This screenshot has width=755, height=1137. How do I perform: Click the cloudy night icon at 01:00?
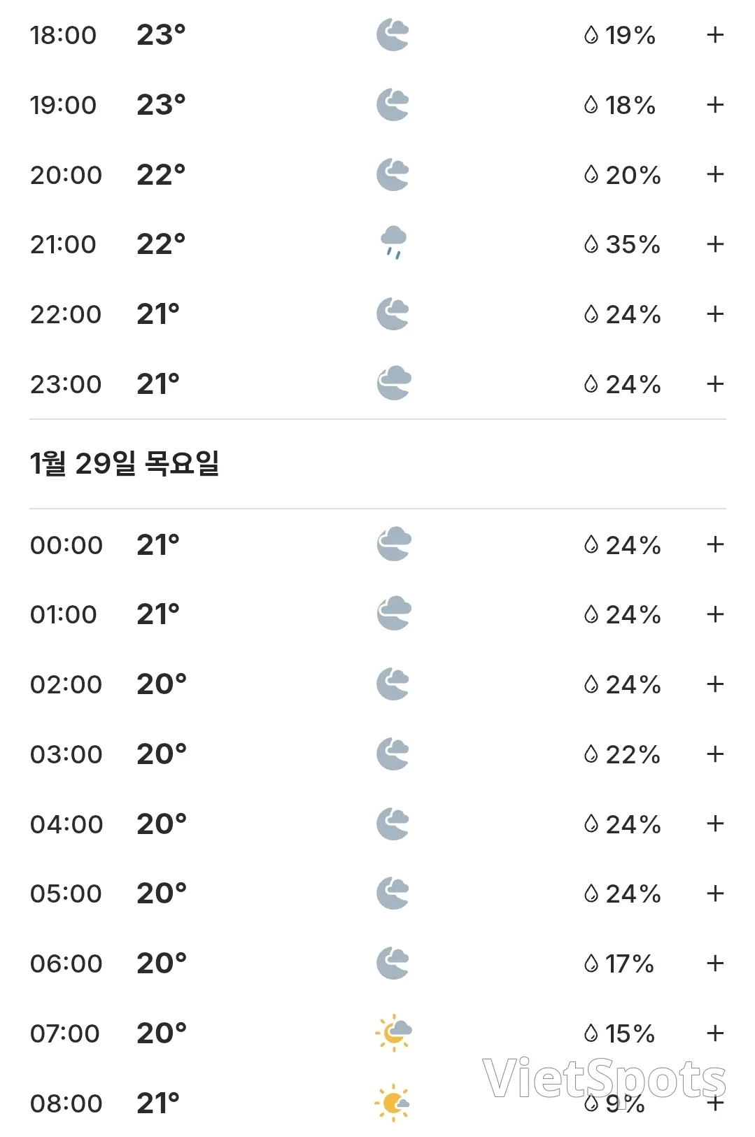pos(394,614)
